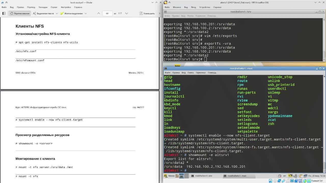Open Правка menu in Okular
Screen dimensions: 326x183
tap(20, 7)
